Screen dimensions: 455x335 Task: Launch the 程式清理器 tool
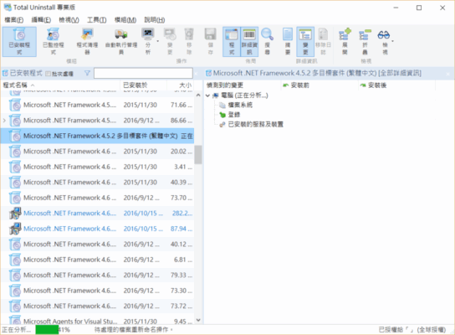(87, 42)
